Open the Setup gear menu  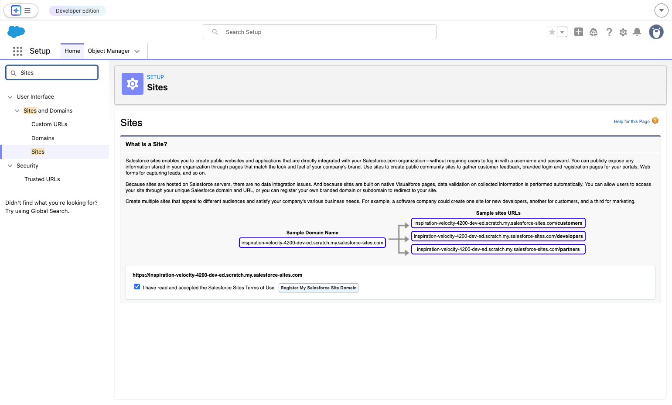(623, 32)
